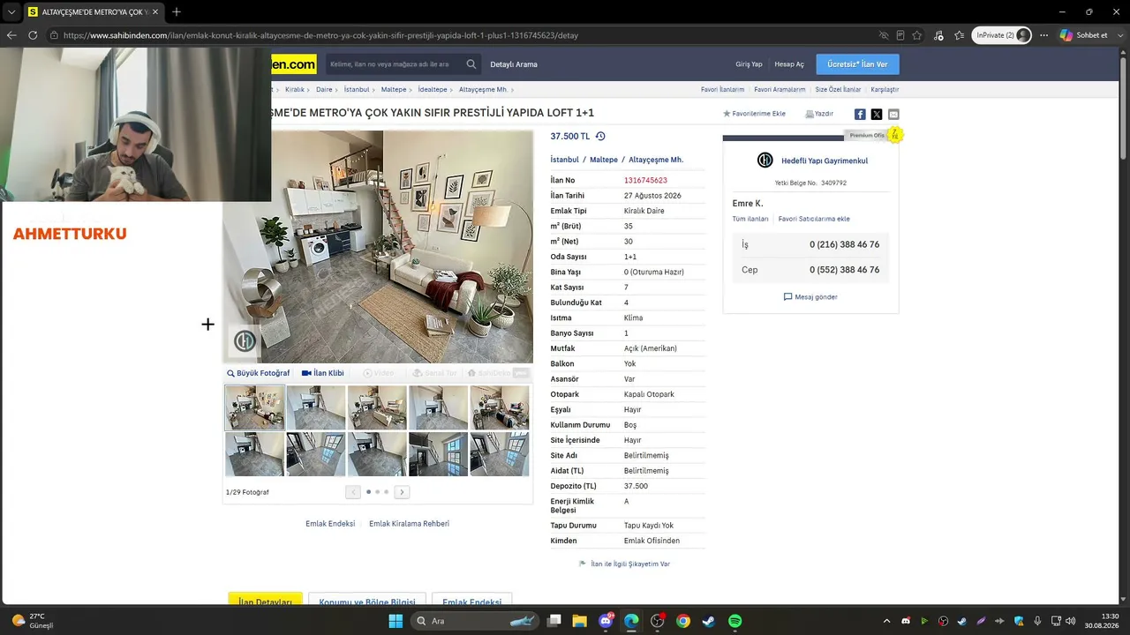Open Edge settings three-dot menu
This screenshot has width=1130, height=635.
[1043, 35]
